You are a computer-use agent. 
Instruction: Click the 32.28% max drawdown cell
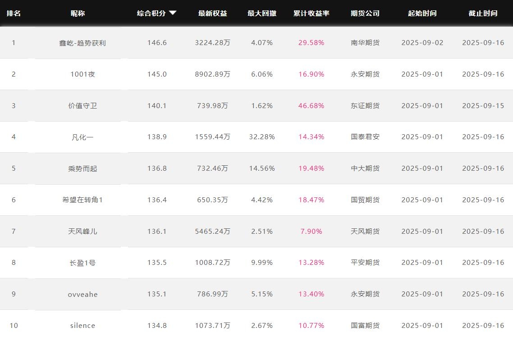click(x=261, y=137)
